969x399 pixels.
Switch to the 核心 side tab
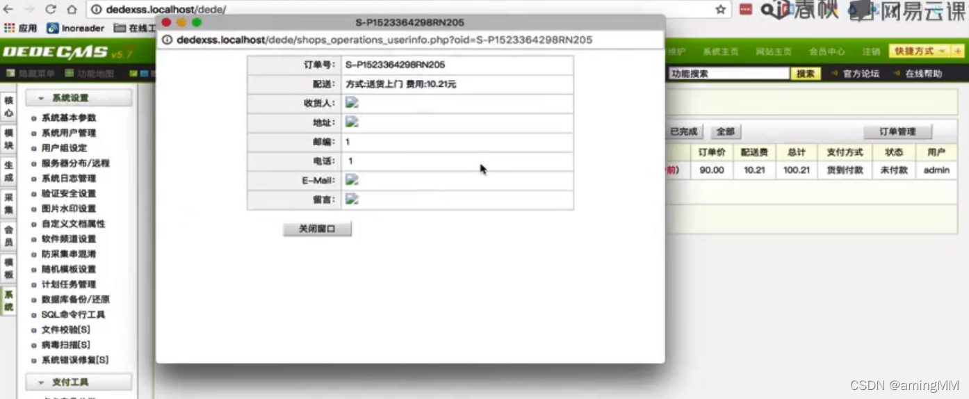tap(9, 106)
